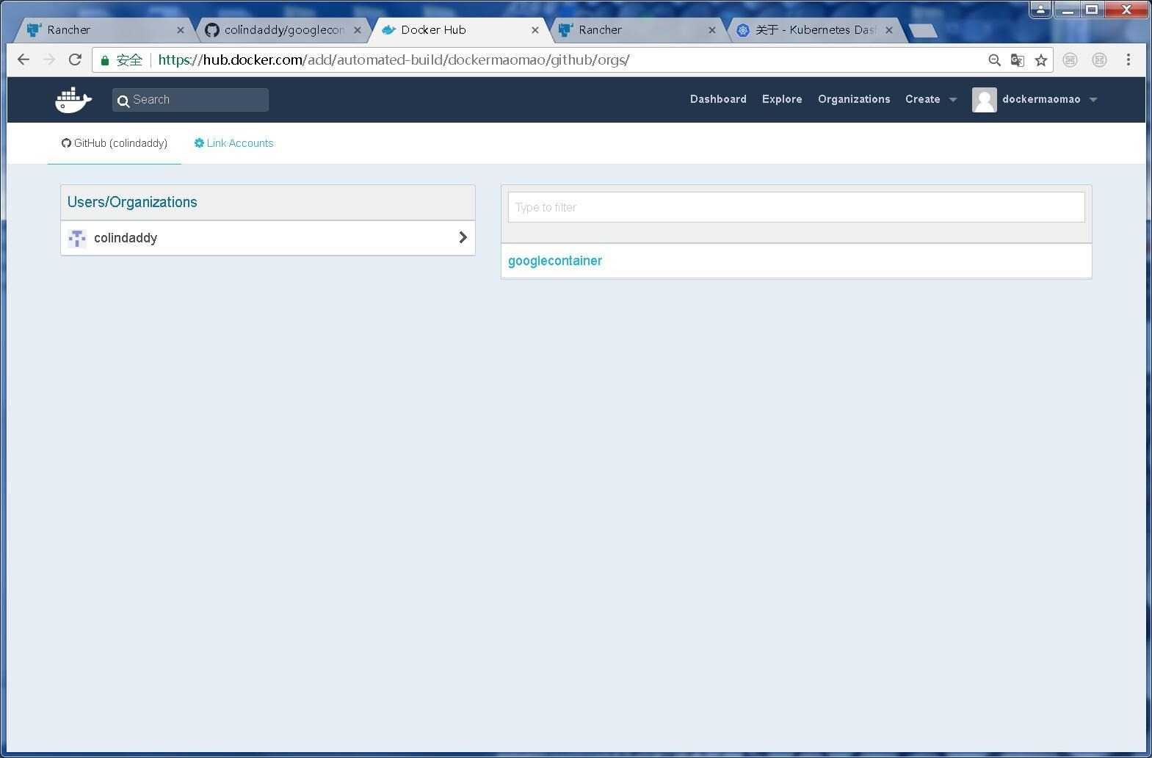
Task: Click the Type to filter field
Action: click(796, 207)
